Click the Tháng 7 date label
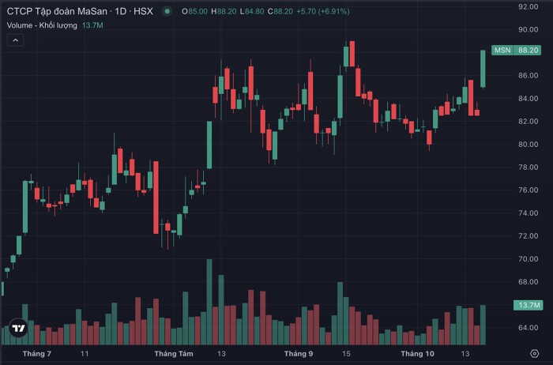The height and width of the screenshot is (365, 553). pos(37,353)
